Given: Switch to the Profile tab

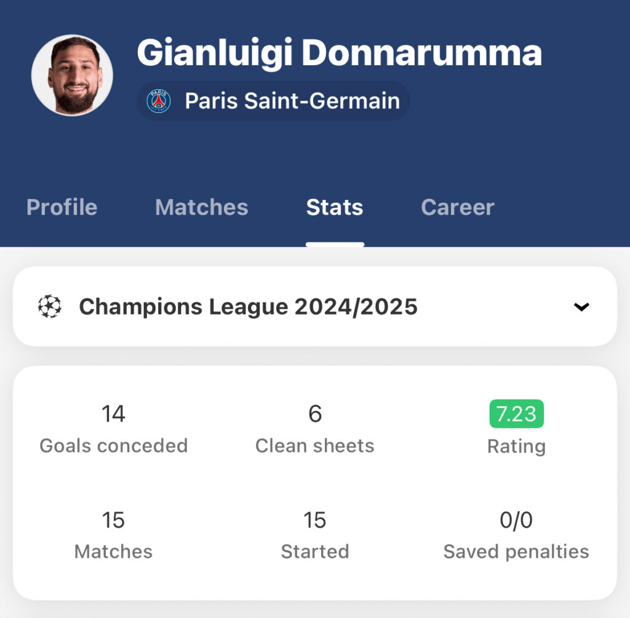Looking at the screenshot, I should coord(62,207).
